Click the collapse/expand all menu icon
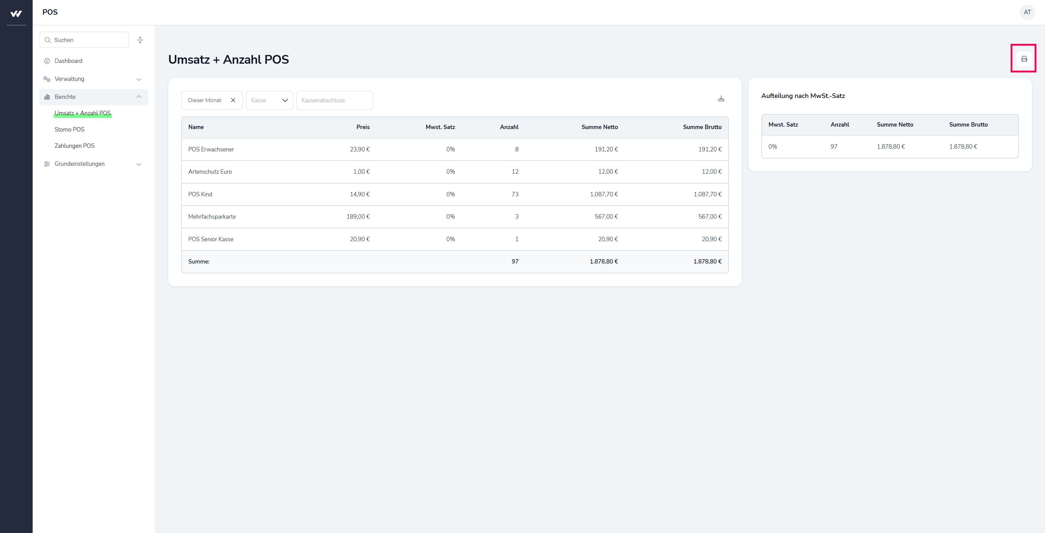 pos(140,40)
